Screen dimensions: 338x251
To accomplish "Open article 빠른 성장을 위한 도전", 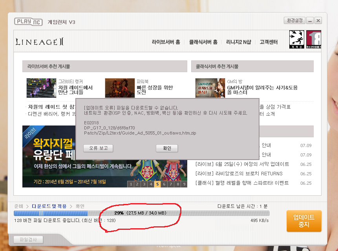I will pyautogui.click(x=155, y=90).
